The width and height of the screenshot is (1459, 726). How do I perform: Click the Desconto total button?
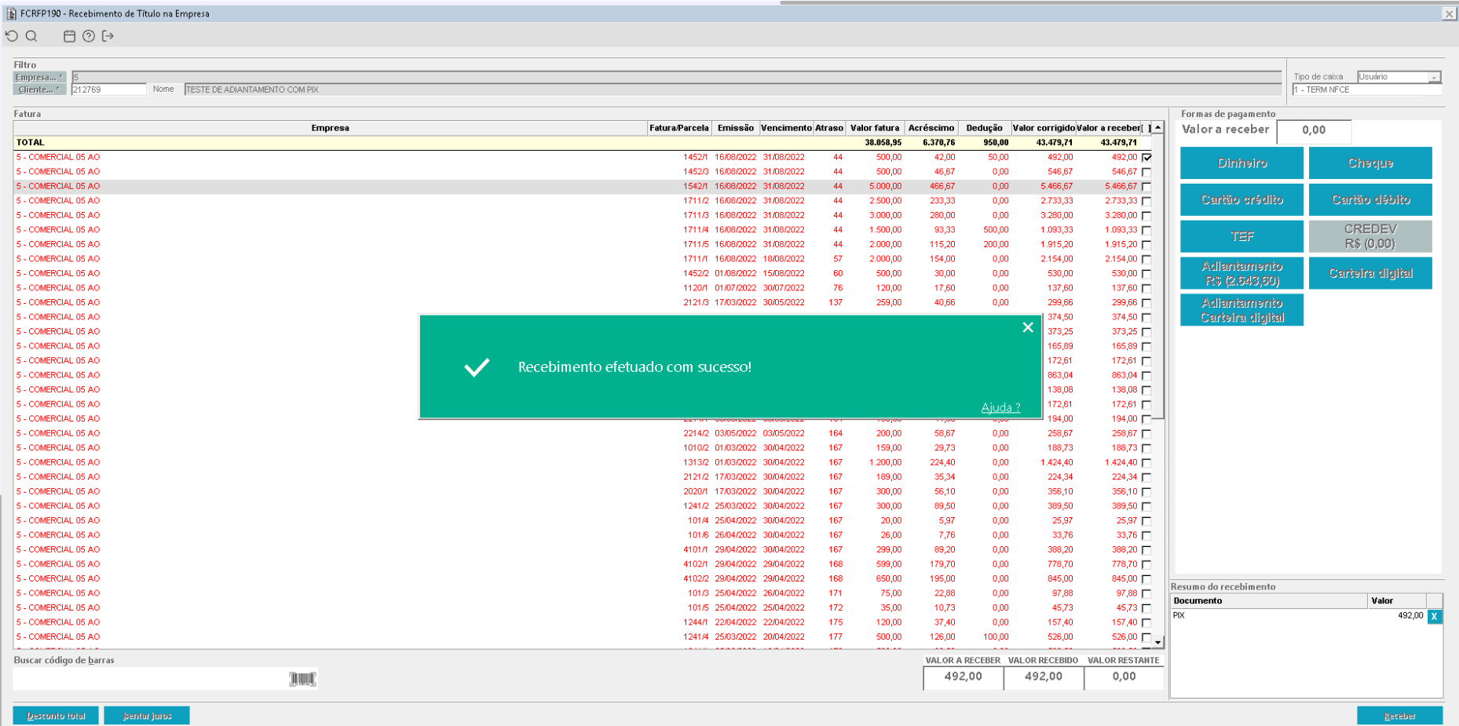[56, 716]
